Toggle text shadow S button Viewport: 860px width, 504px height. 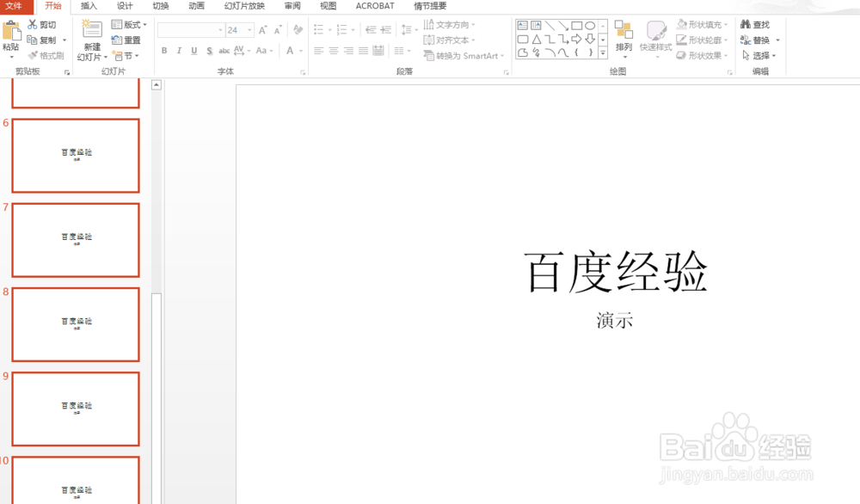[x=209, y=51]
